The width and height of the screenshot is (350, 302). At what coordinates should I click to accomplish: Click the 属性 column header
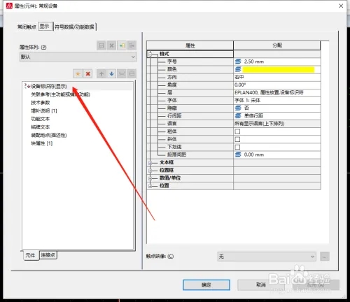pyautogui.click(x=190, y=45)
